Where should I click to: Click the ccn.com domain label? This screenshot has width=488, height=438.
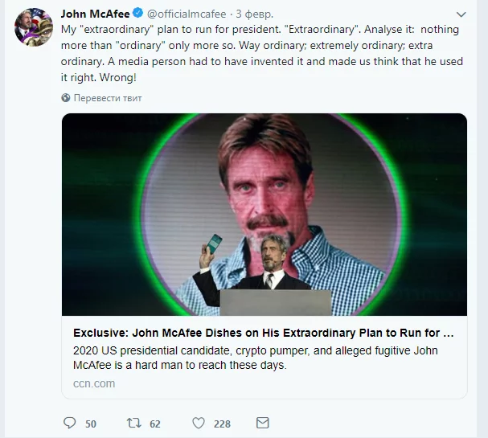click(88, 383)
